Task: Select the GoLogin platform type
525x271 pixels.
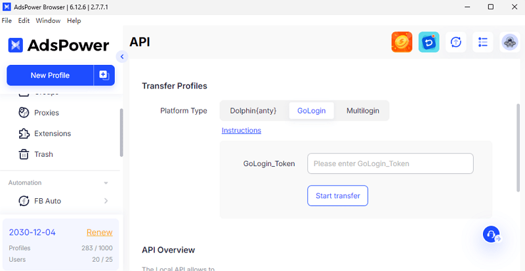Action: [311, 111]
